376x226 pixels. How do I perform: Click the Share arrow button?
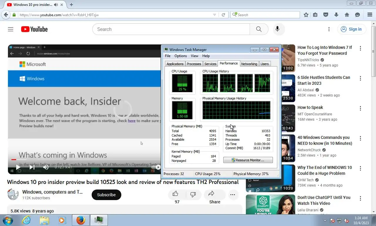click(x=211, y=194)
